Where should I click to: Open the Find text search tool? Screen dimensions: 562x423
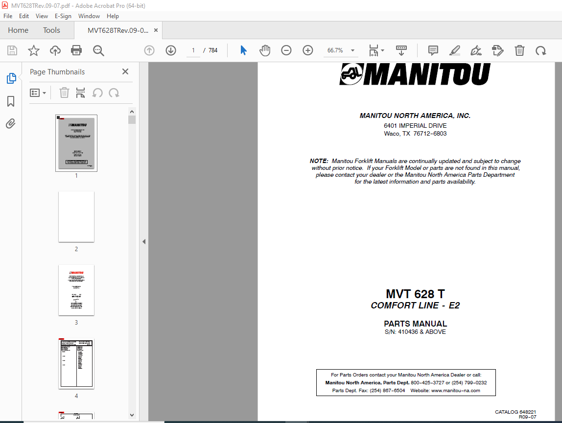[98, 50]
